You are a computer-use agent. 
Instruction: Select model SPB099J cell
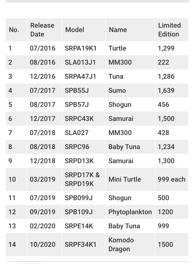click(79, 198)
